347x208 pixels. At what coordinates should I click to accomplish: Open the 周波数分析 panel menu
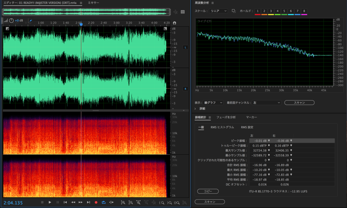[x=212, y=3]
